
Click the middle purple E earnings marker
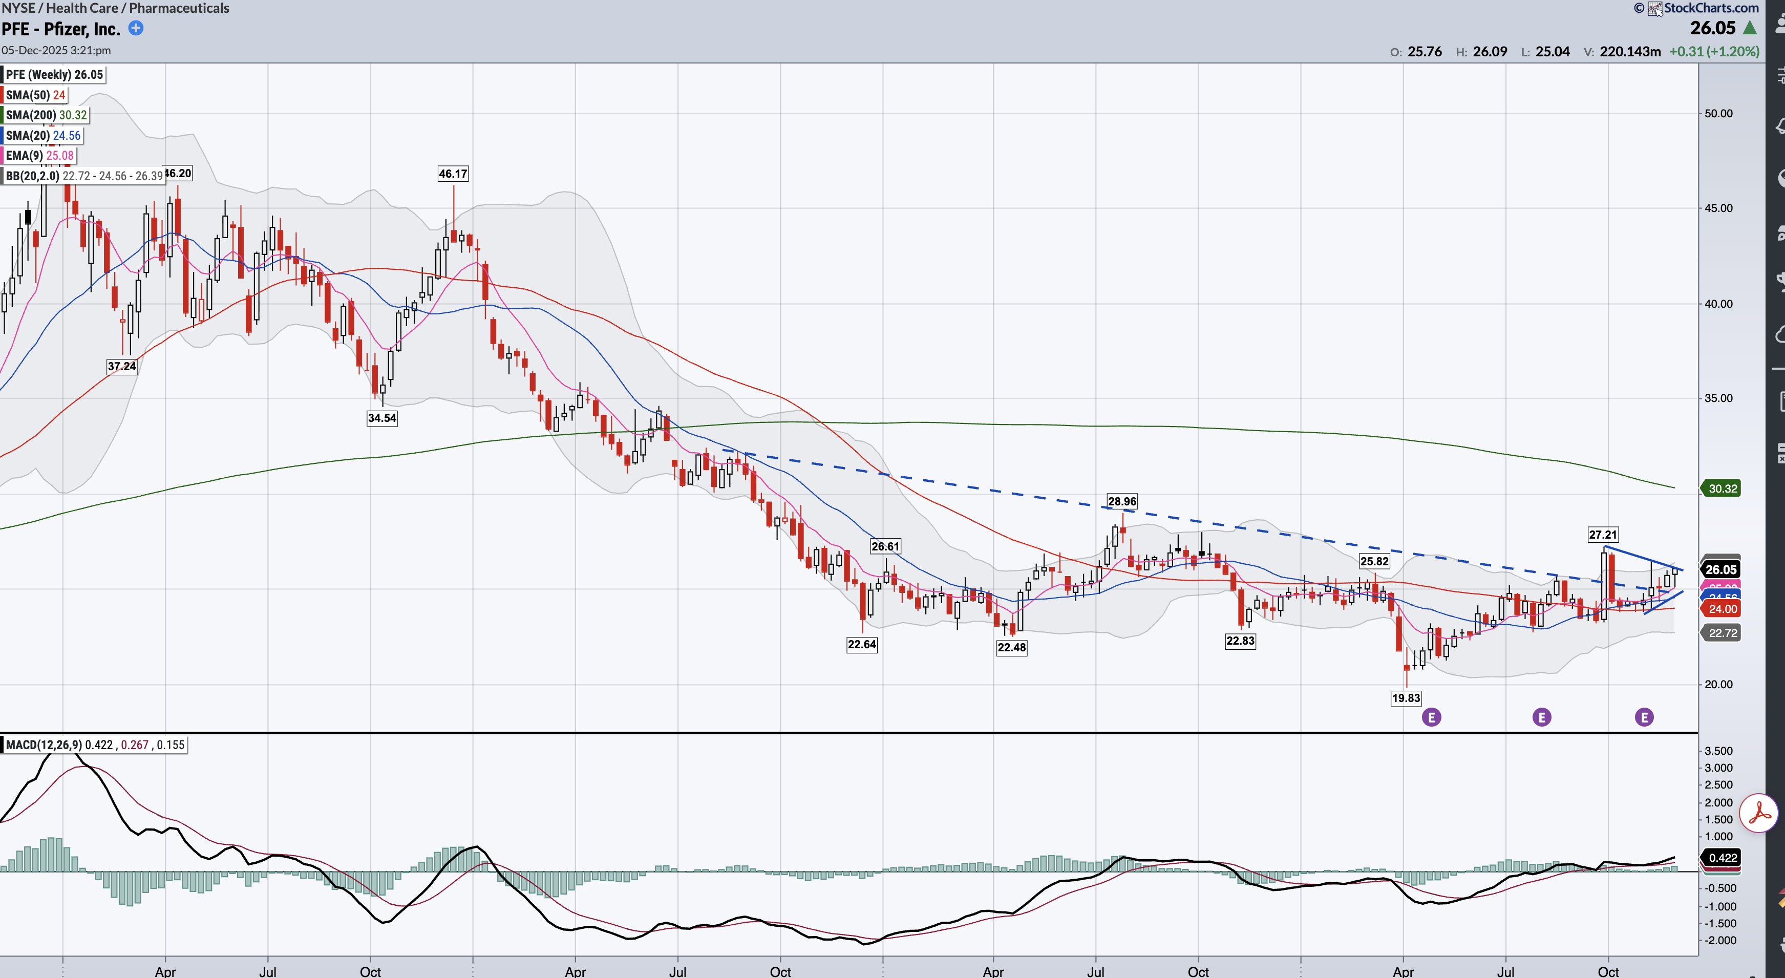[1541, 717]
